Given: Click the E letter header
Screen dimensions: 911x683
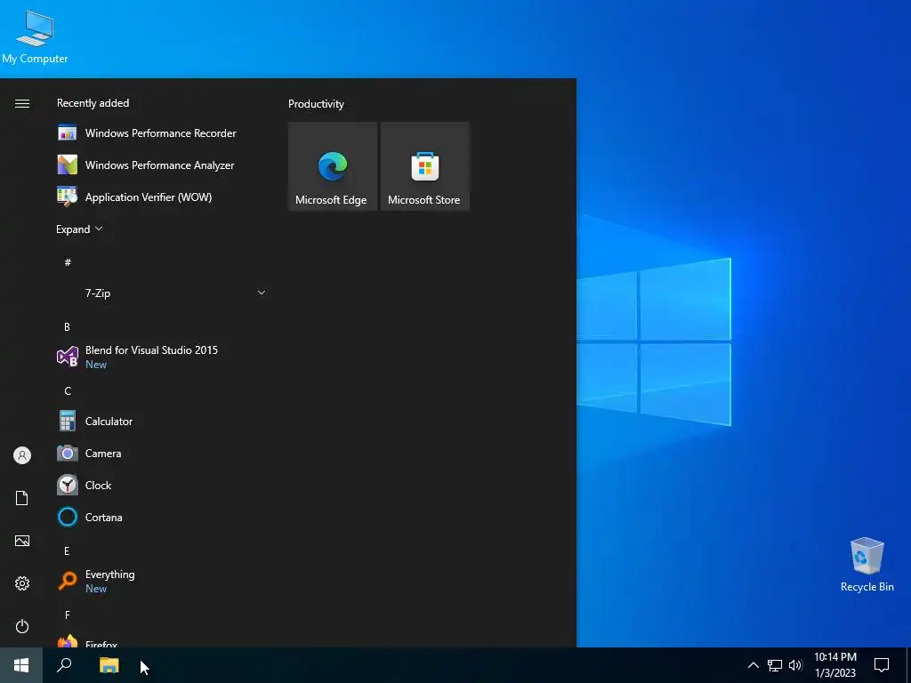Looking at the screenshot, I should [67, 551].
